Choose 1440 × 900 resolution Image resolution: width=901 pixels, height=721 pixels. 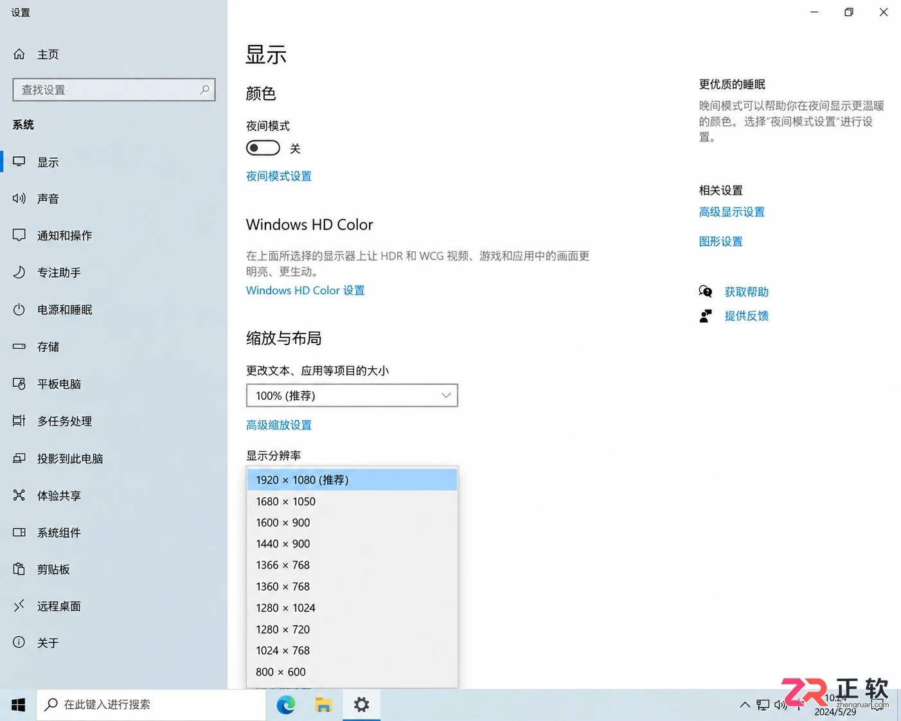click(352, 544)
